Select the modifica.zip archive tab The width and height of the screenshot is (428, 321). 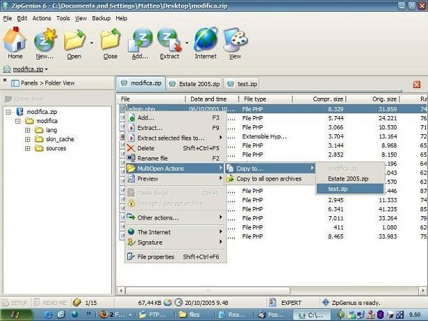click(141, 83)
